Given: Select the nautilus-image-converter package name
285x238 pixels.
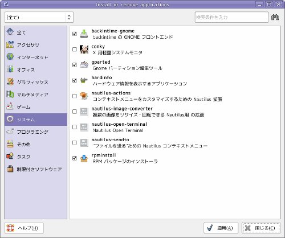Looking at the screenshot, I should (122, 109).
